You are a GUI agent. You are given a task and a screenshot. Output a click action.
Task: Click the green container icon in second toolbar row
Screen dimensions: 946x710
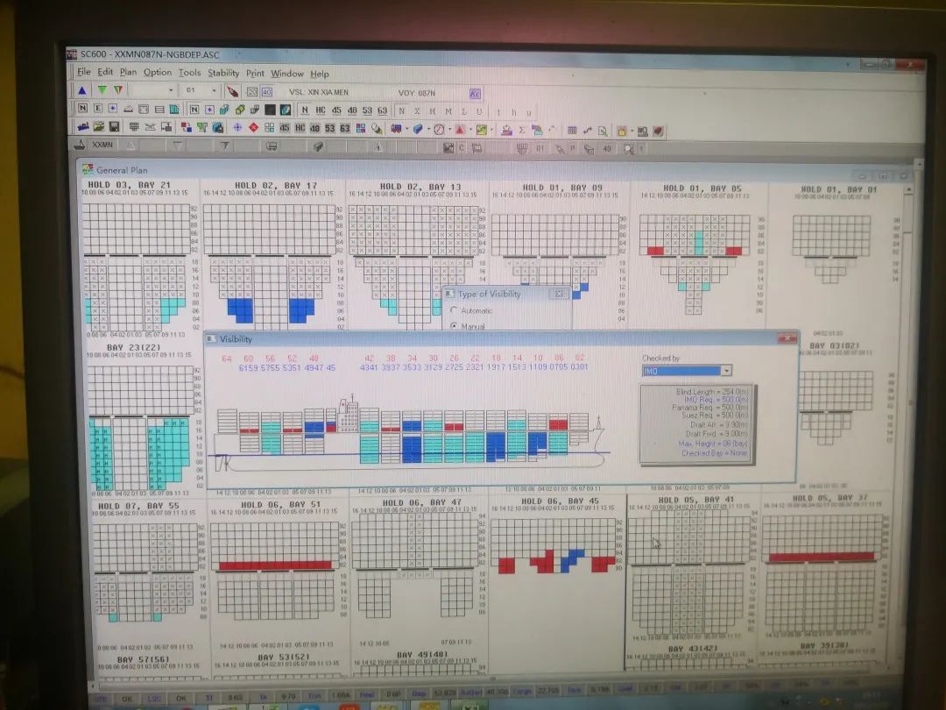pos(239,110)
